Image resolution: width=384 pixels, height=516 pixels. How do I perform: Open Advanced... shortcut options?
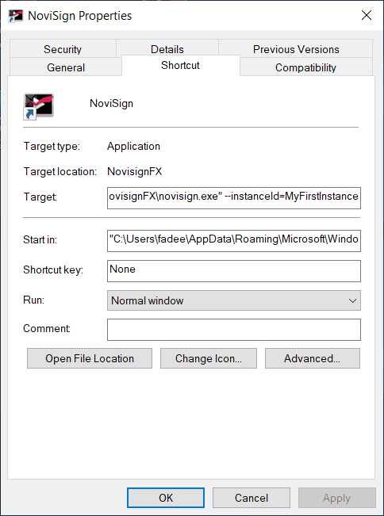[313, 358]
